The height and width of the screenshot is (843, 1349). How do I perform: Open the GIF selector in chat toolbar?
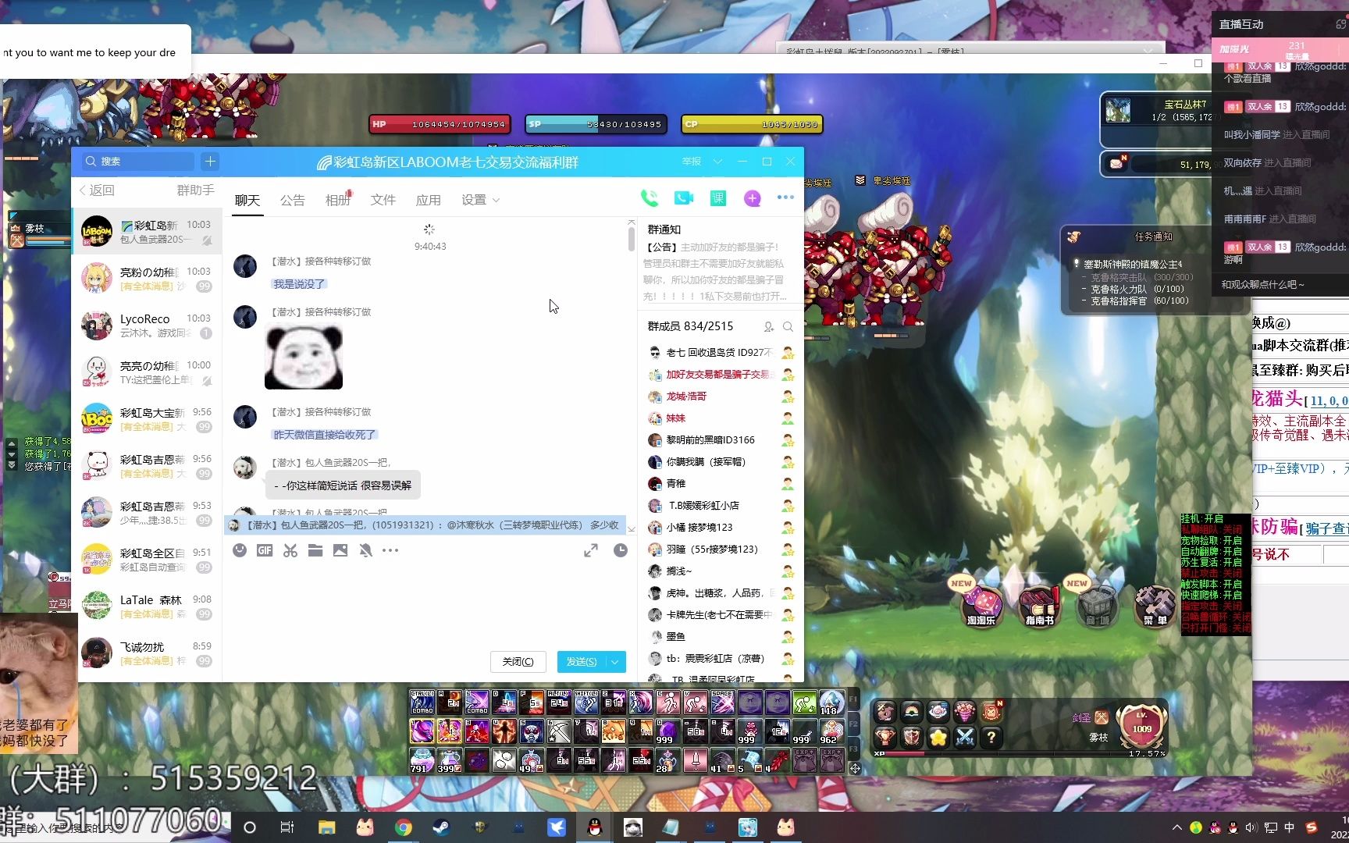pyautogui.click(x=265, y=550)
